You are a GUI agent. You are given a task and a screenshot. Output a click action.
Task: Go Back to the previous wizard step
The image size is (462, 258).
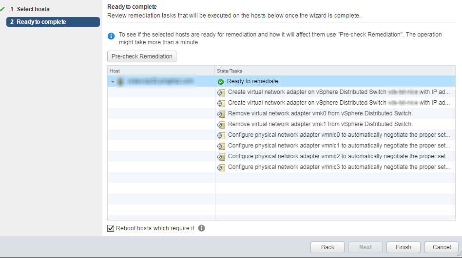[x=327, y=247]
